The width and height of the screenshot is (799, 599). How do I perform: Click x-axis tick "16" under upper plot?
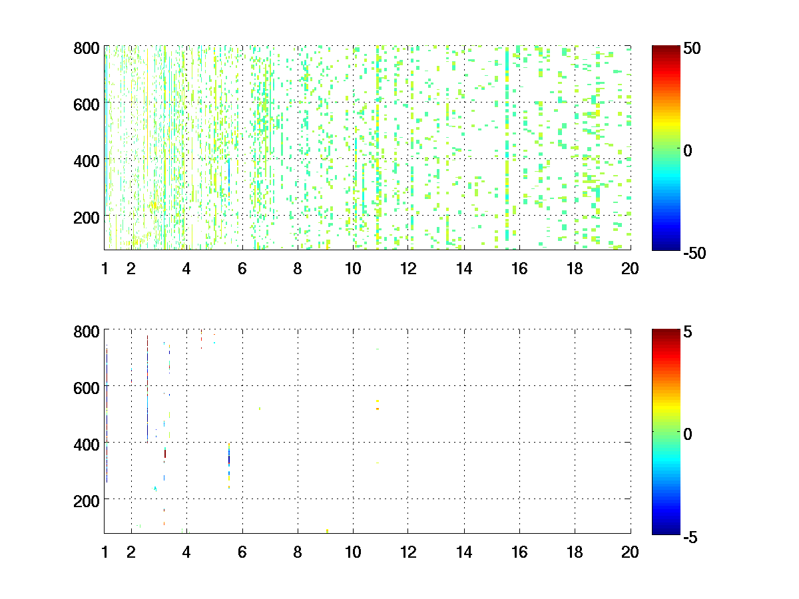point(519,269)
